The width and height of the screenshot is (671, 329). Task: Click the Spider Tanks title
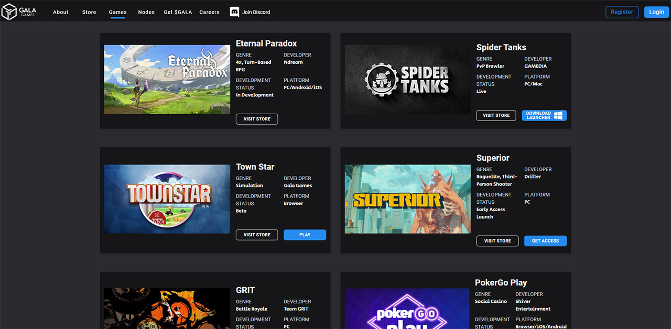(501, 47)
